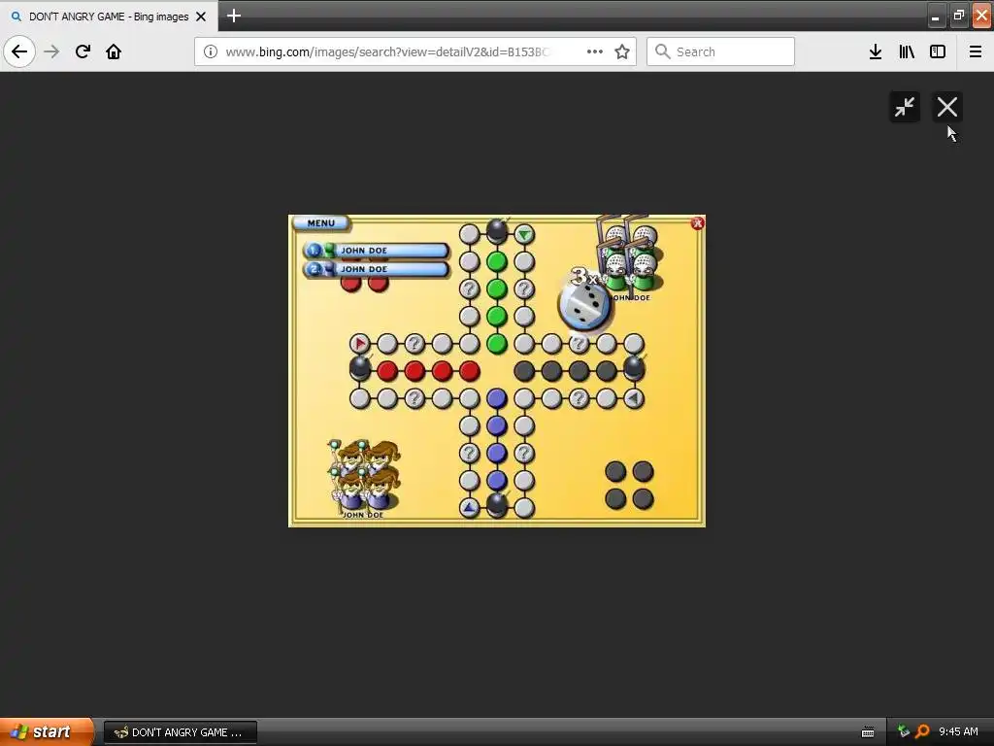Image resolution: width=994 pixels, height=746 pixels.
Task: Open the game MENU button
Action: [320, 223]
